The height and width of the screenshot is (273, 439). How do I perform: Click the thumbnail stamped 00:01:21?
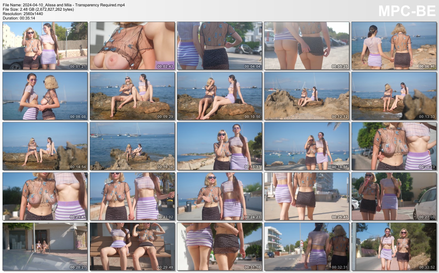coord(45,46)
